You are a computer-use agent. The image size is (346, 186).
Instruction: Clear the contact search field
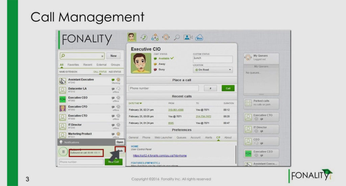102,56
